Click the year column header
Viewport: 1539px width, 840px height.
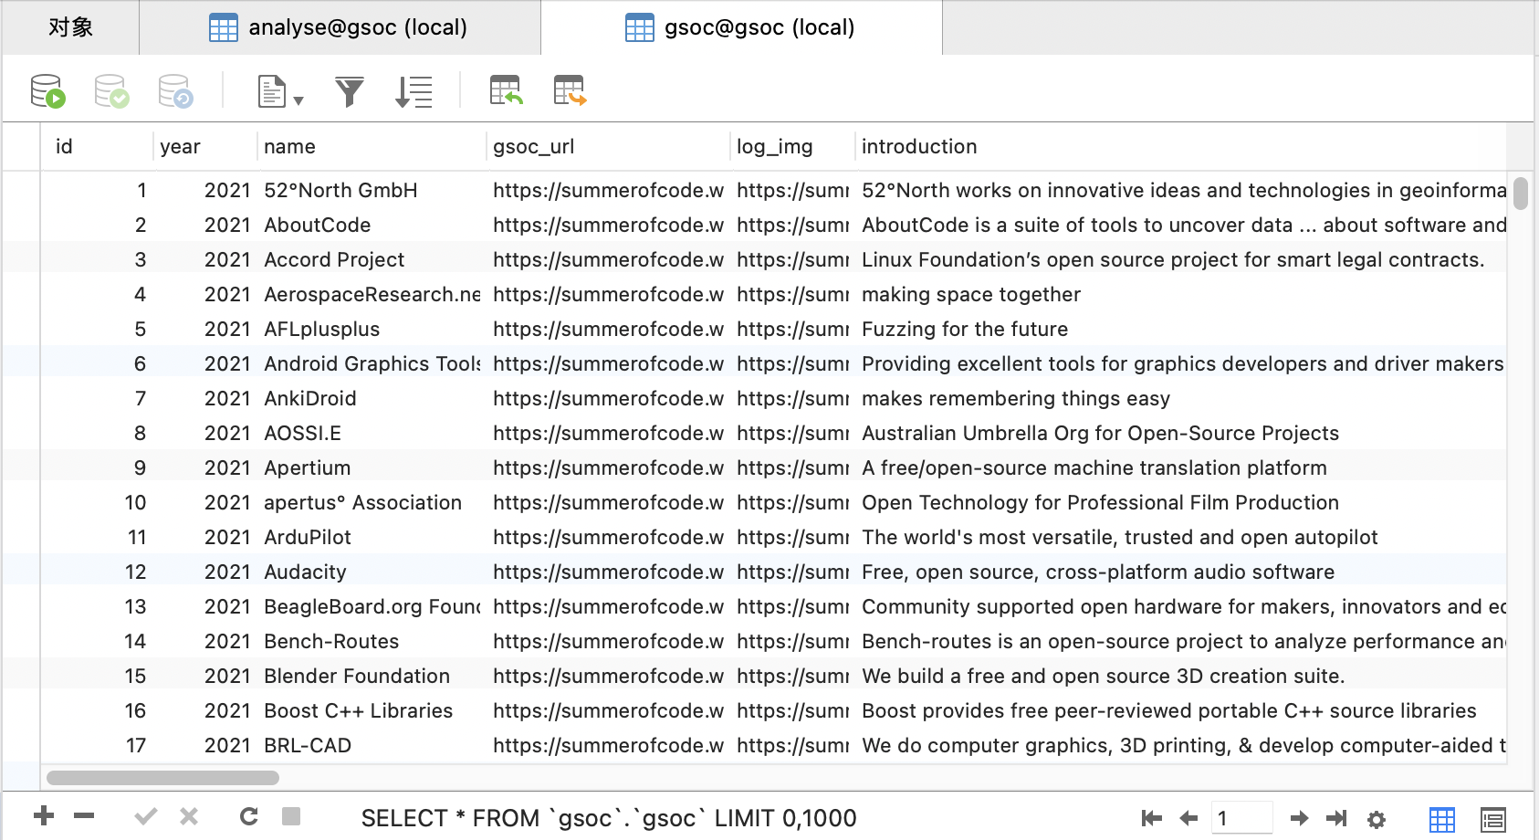pyautogui.click(x=205, y=147)
